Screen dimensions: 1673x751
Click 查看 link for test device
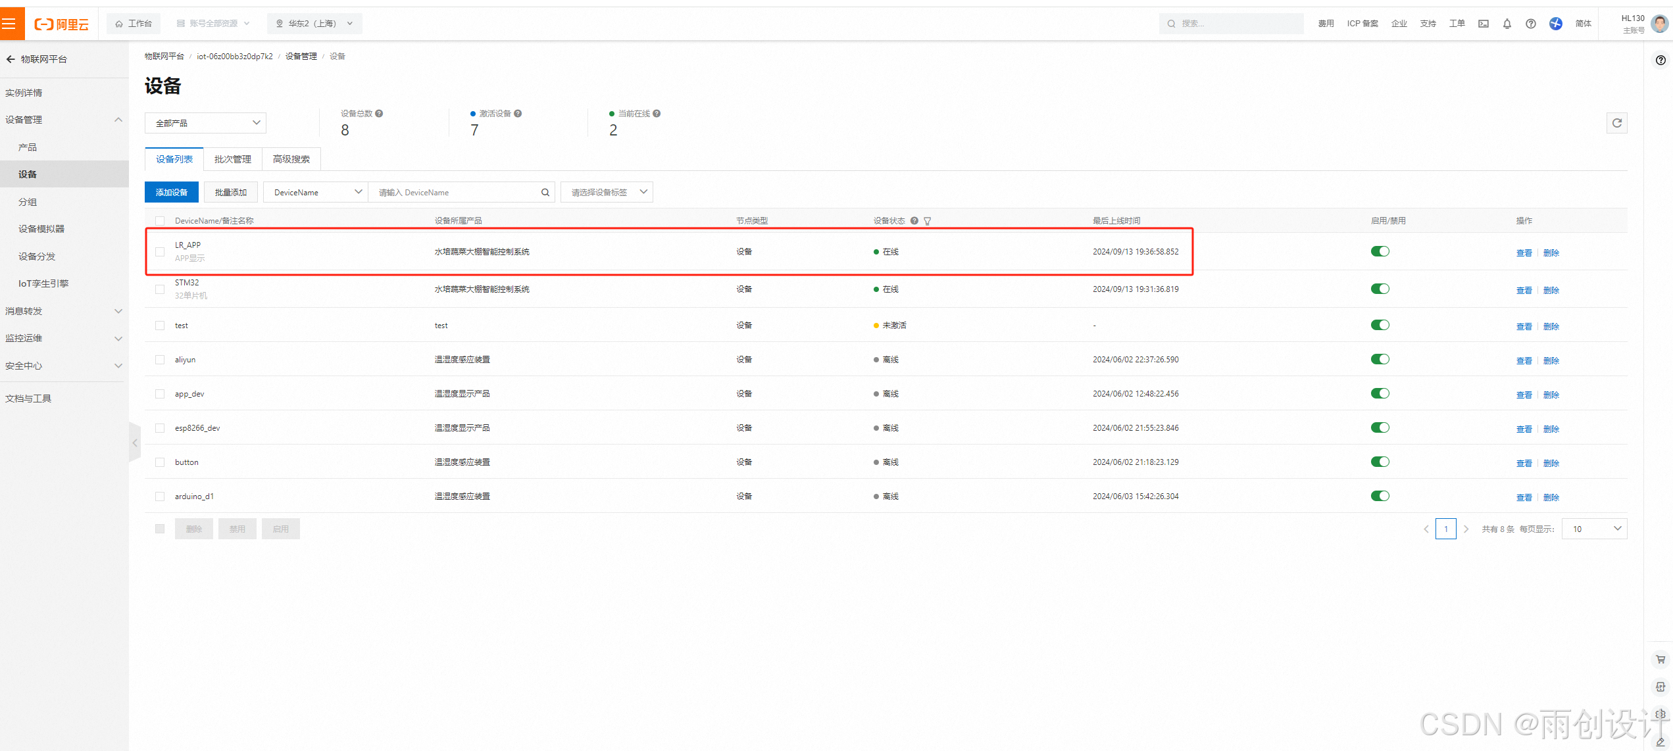1524,326
